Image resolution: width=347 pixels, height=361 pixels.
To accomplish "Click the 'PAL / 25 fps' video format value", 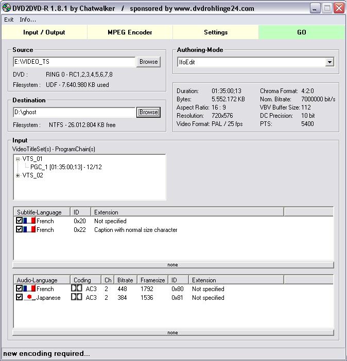I will coord(227,123).
